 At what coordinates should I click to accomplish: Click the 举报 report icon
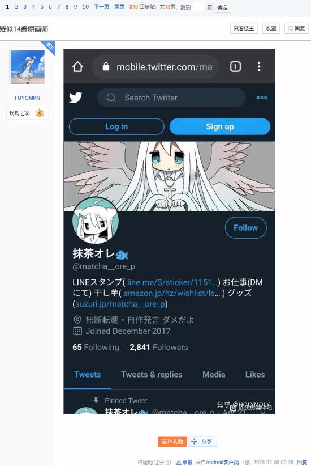click(x=179, y=463)
